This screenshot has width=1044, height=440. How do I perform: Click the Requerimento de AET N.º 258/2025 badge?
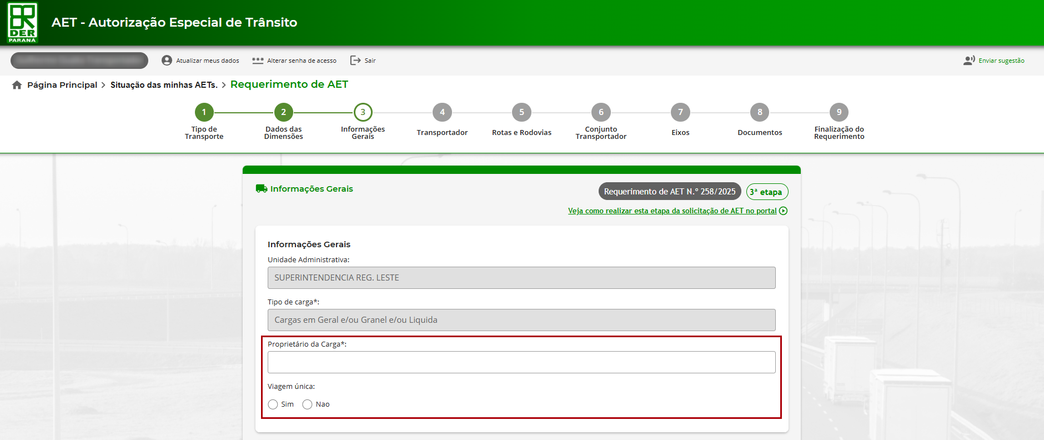point(670,191)
